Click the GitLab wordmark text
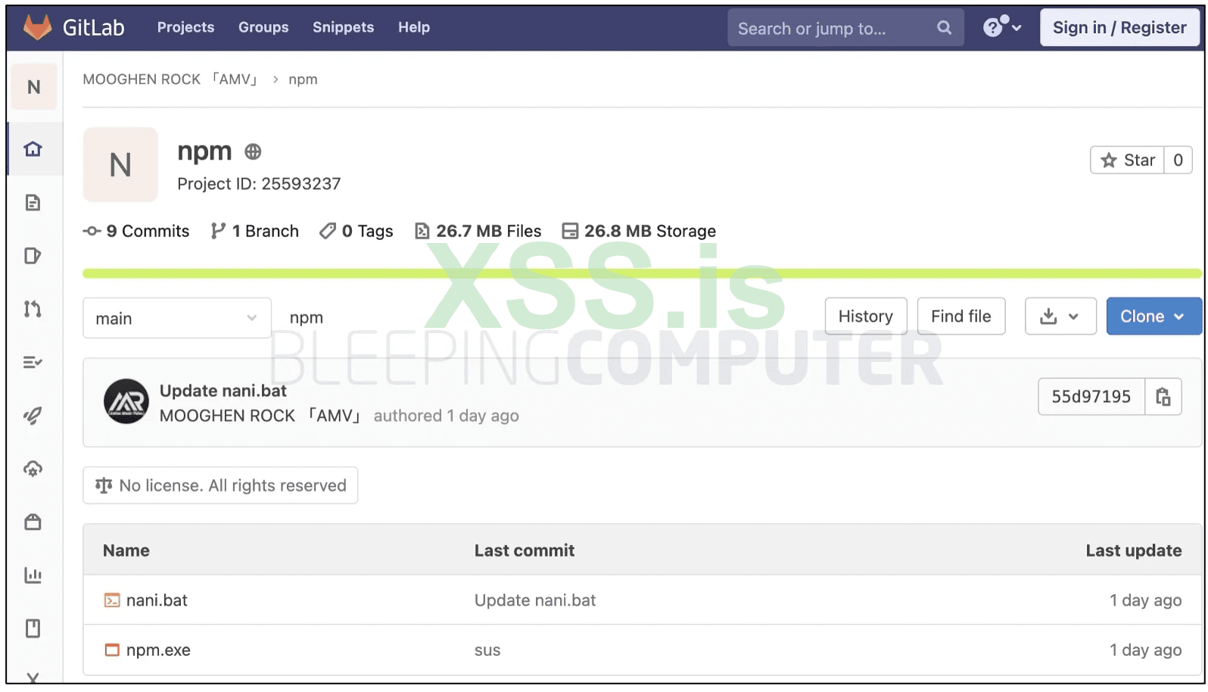1208x692 pixels. 94,27
